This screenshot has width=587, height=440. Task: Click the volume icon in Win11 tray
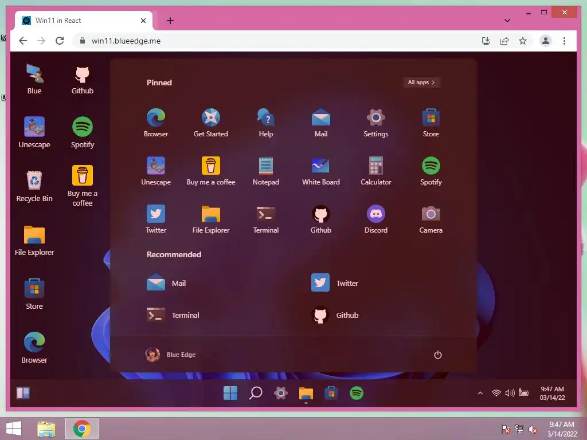[x=510, y=393]
